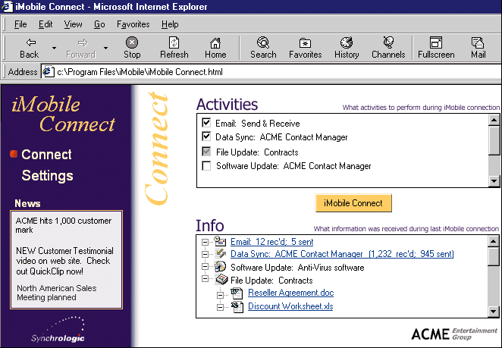
Task: Click the File Update Contracts icon
Action: pos(221,280)
